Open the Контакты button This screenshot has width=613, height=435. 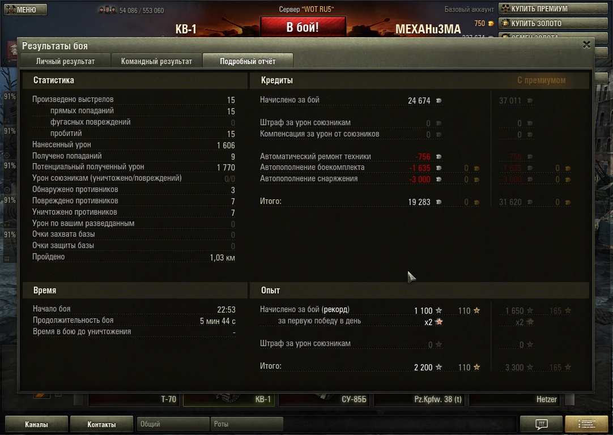click(x=101, y=424)
